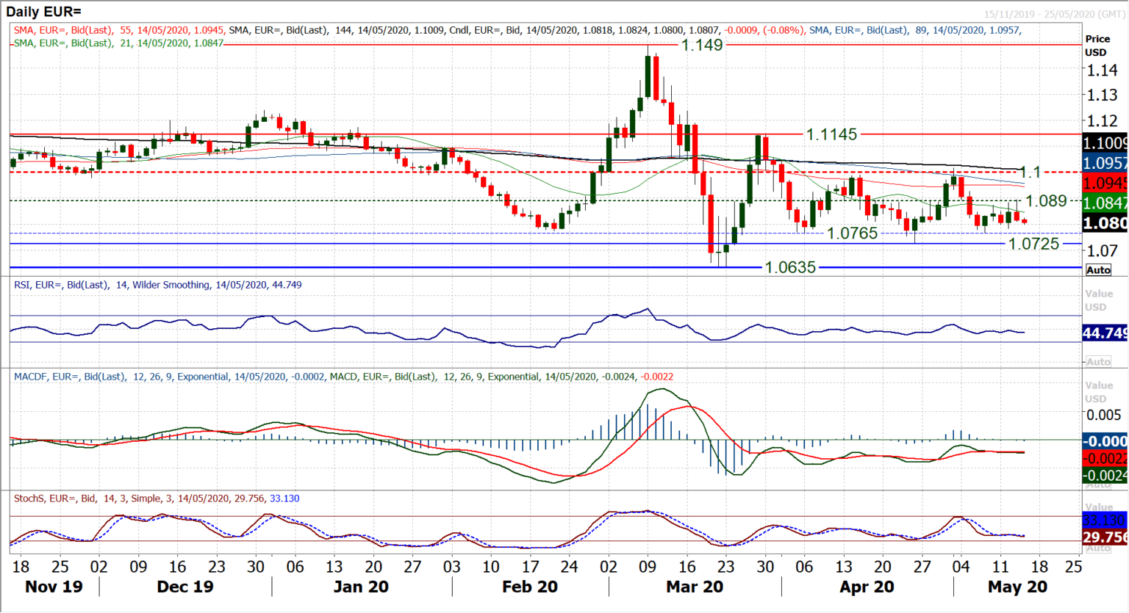Click the 1.13 price axis tick

click(x=1103, y=95)
